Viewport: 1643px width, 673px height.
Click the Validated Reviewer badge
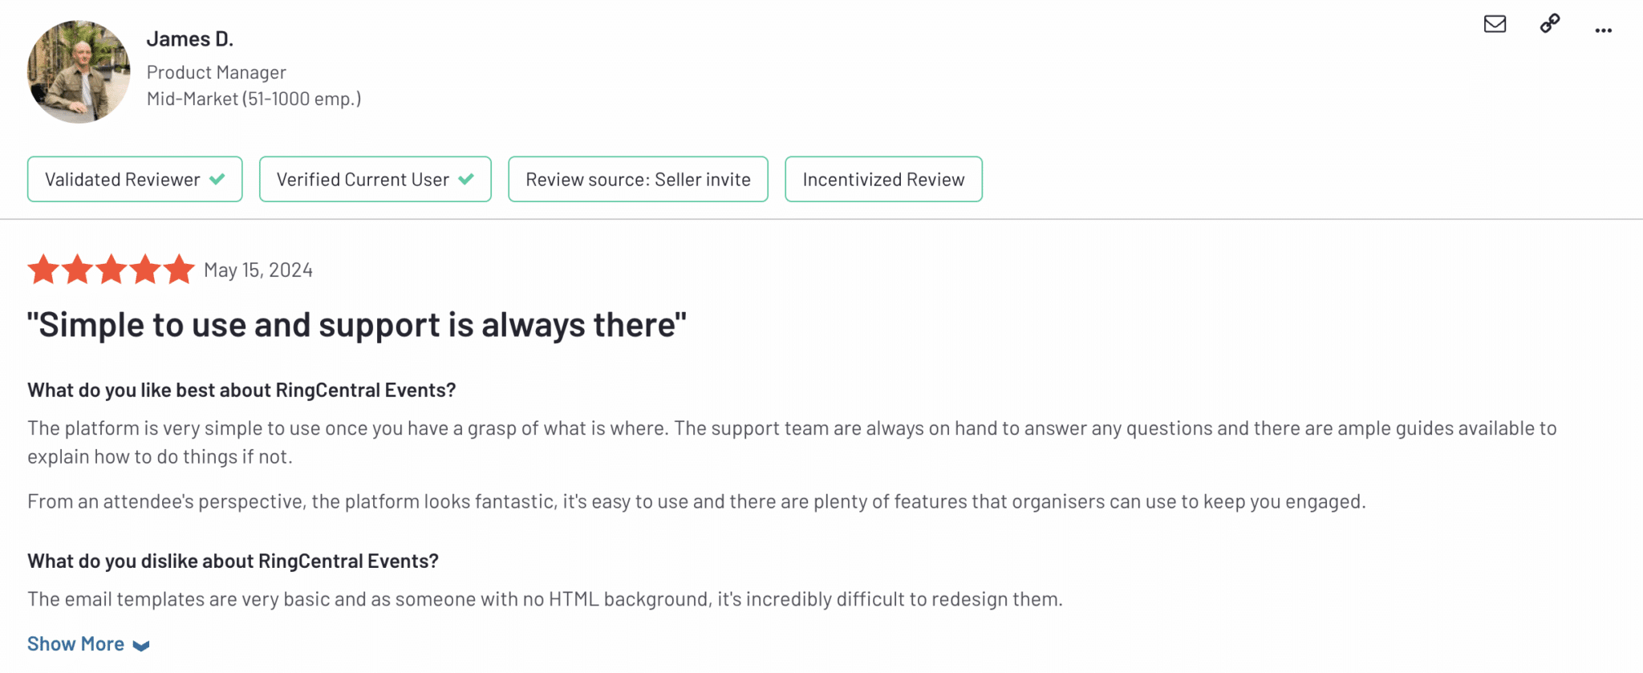tap(123, 180)
